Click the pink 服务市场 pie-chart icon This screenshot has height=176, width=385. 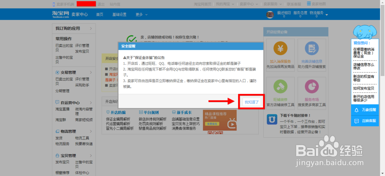pyautogui.click(x=312, y=87)
